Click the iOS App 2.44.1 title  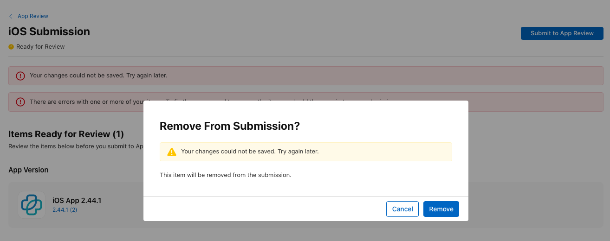[x=77, y=201]
